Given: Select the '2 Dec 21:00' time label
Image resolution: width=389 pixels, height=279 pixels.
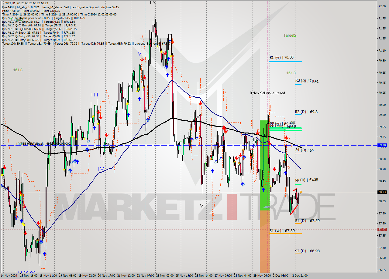Looking at the screenshot, I should tap(300, 276).
